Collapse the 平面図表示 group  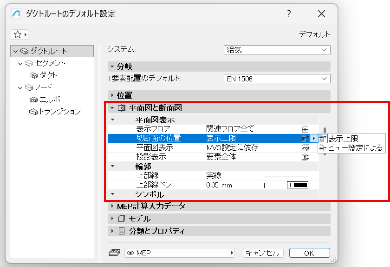pos(113,120)
